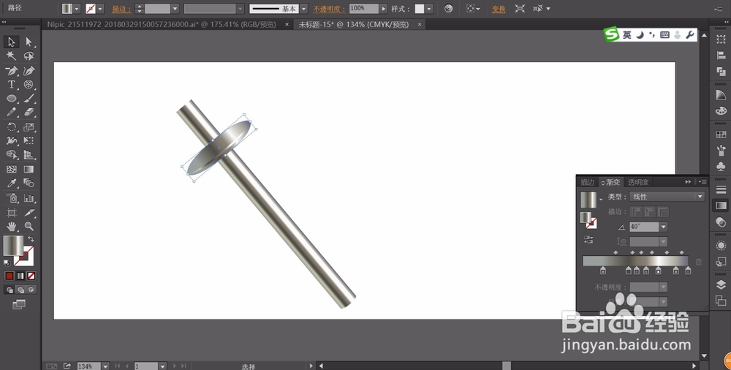This screenshot has width=731, height=370.
Task: Select the Column Graph tool
Action: (29, 198)
